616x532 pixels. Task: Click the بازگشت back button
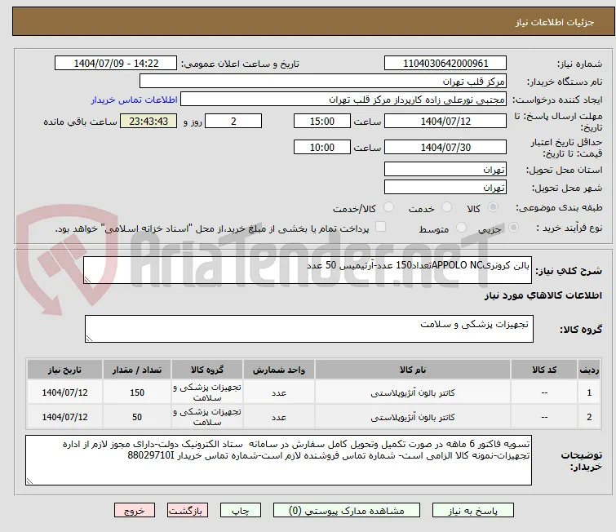tap(188, 511)
